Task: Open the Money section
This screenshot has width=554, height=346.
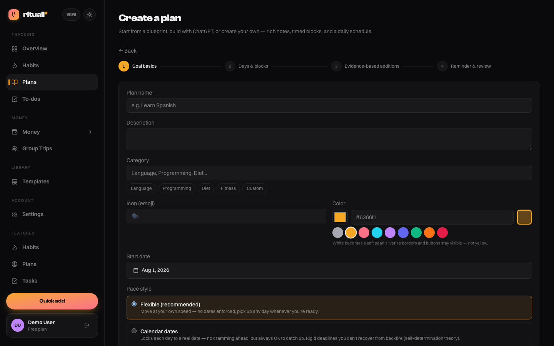Action: point(52,132)
